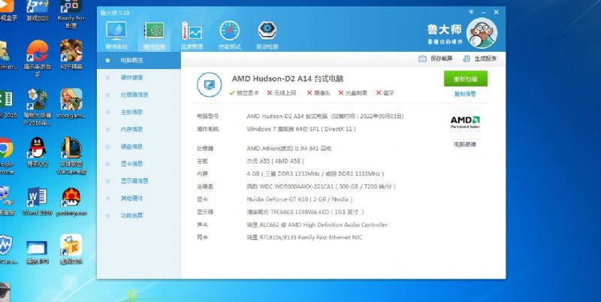Viewport: 601px width, 302px height.
Task: Click the blue computer monitor icon
Action: [208, 83]
